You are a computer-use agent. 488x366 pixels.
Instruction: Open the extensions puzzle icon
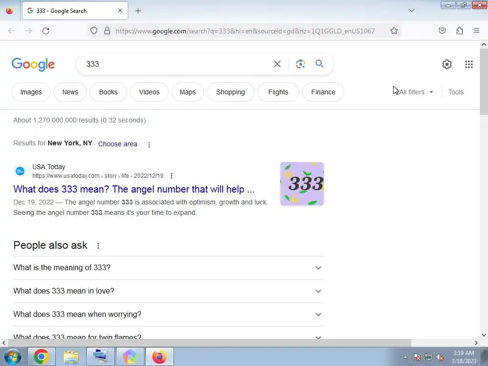click(x=459, y=30)
